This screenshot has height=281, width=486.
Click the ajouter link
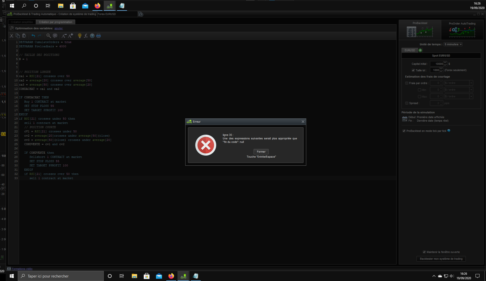click(58, 28)
